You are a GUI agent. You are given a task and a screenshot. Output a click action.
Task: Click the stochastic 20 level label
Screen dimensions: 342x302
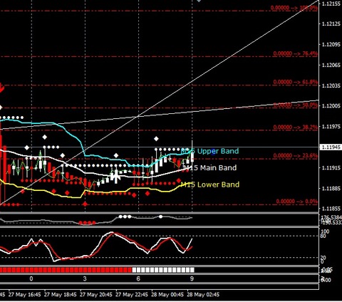pos(323,258)
